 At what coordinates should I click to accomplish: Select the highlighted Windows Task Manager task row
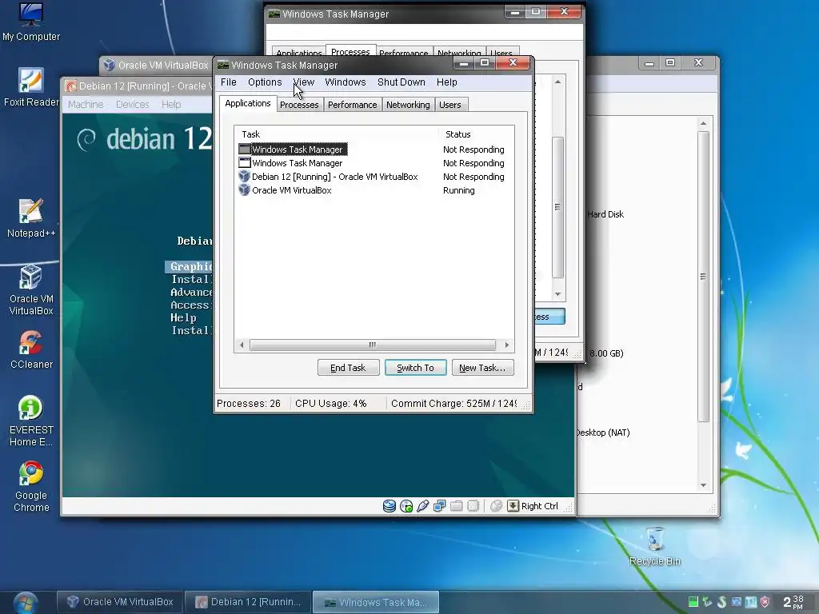click(374, 150)
